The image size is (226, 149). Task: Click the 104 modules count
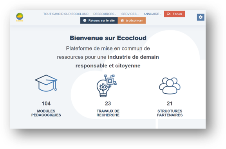tap(46, 104)
